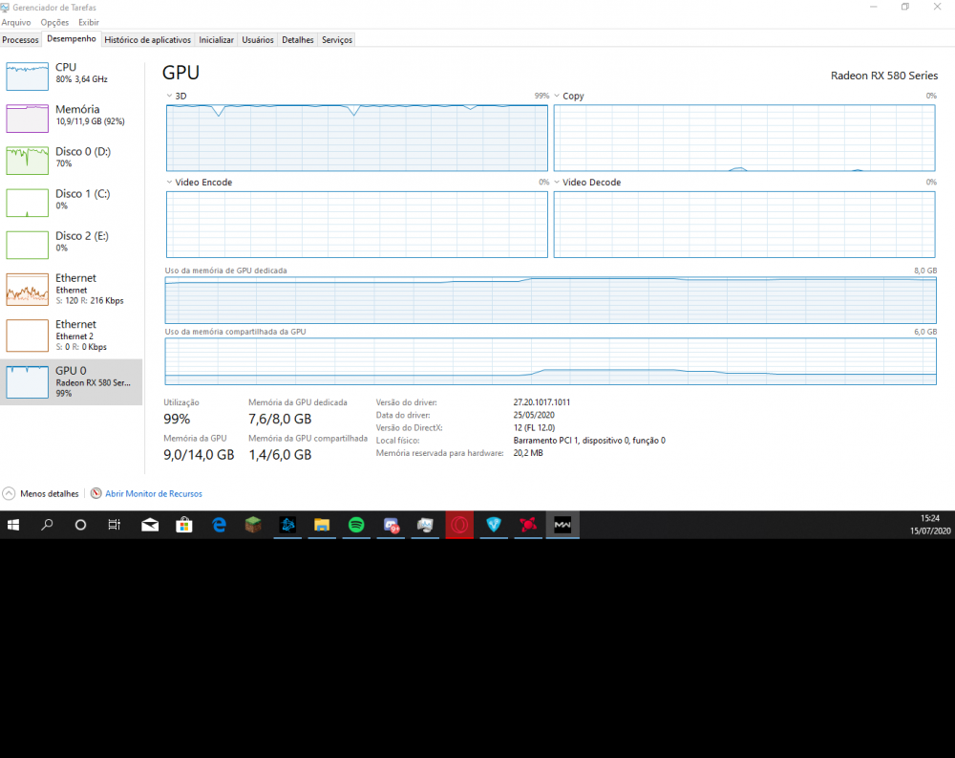Viewport: 955px width, 758px height.
Task: Open the Copy engine graph dropdown
Action: click(x=558, y=97)
